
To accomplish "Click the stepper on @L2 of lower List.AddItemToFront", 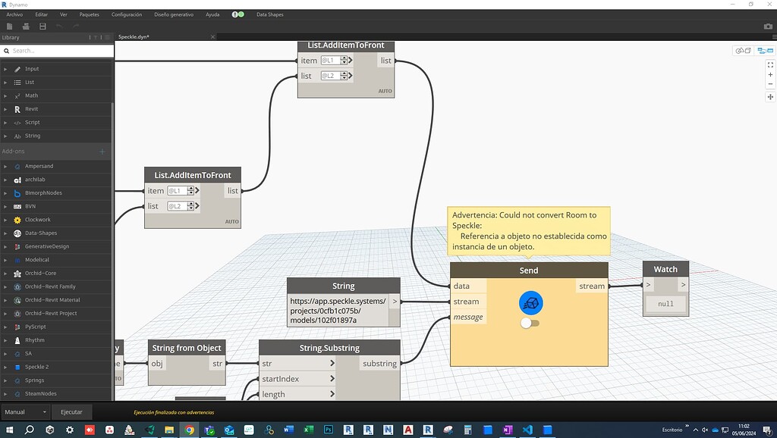I will coord(190,206).
